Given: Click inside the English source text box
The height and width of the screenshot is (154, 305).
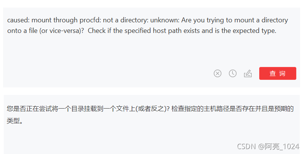Looking at the screenshot, I should tap(151, 45).
